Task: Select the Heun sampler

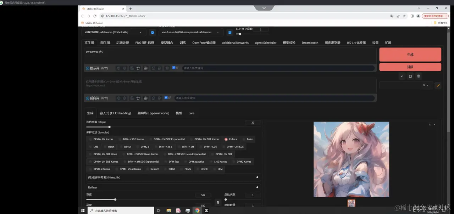Action: coord(109,147)
